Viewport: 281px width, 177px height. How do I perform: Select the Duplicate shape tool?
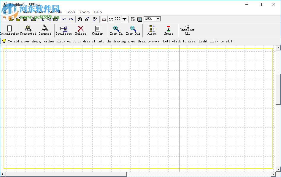pos(63,30)
